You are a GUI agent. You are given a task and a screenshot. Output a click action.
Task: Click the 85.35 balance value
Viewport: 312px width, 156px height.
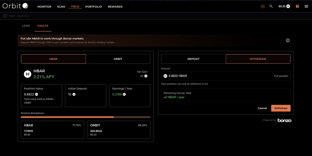coord(282,6)
